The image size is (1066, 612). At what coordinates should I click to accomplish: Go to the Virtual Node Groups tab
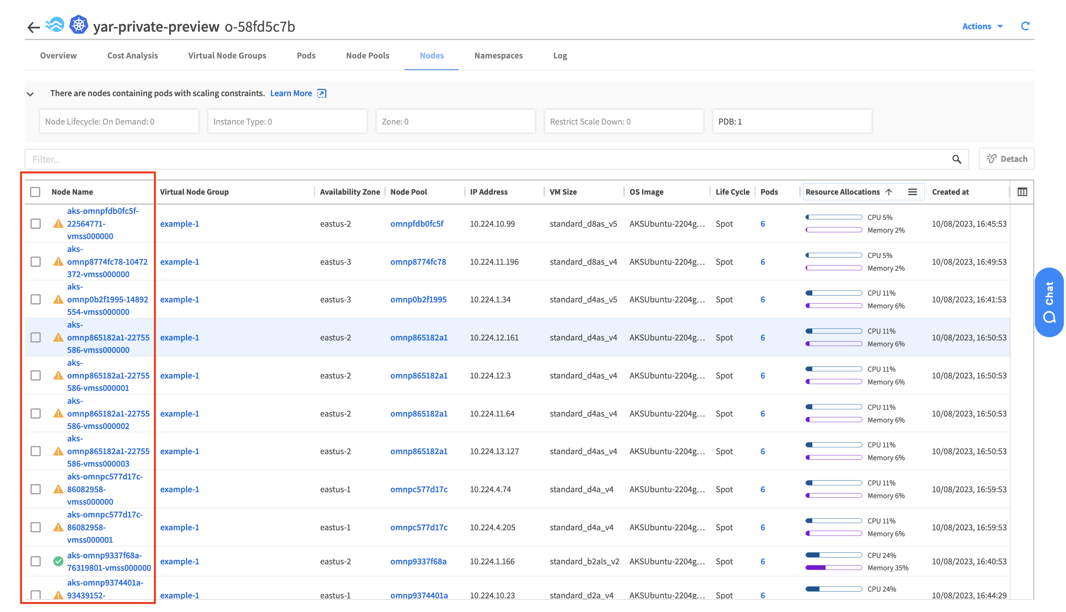[227, 56]
